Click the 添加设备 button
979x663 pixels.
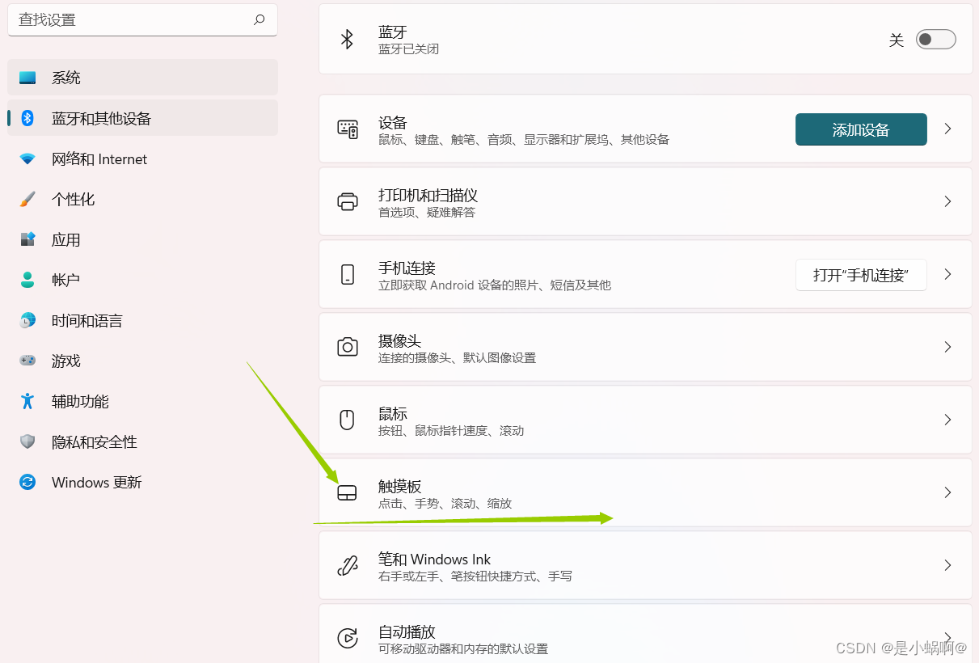(861, 129)
